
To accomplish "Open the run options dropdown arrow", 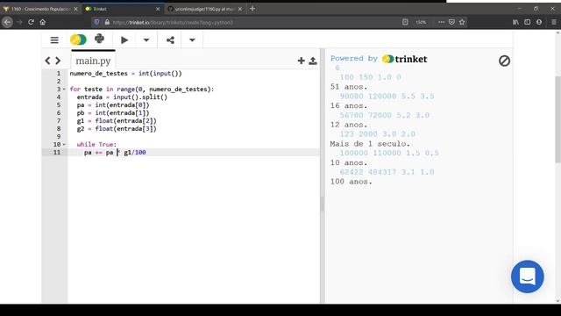I will point(146,40).
